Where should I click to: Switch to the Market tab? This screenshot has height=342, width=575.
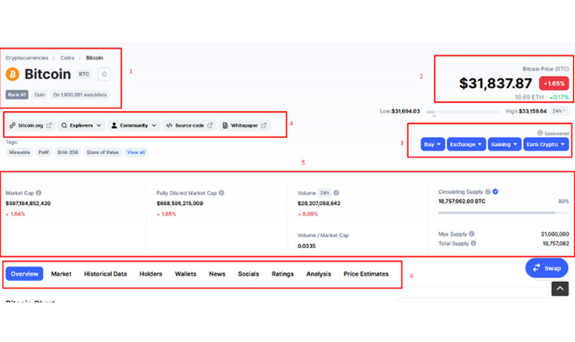click(61, 274)
